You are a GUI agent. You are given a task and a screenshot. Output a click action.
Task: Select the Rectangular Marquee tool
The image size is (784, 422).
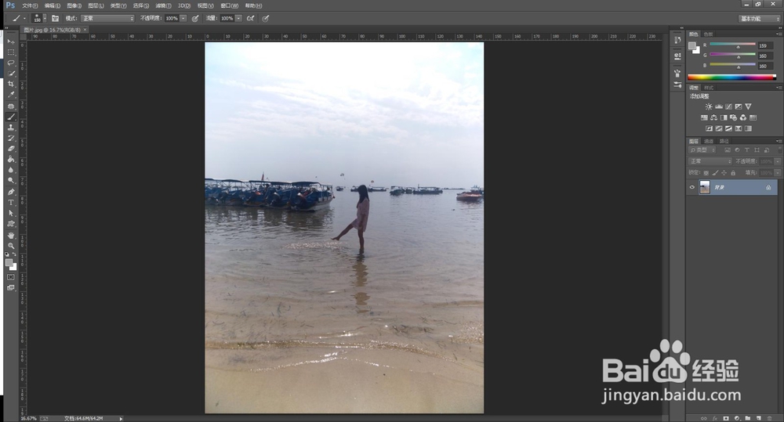[11, 52]
